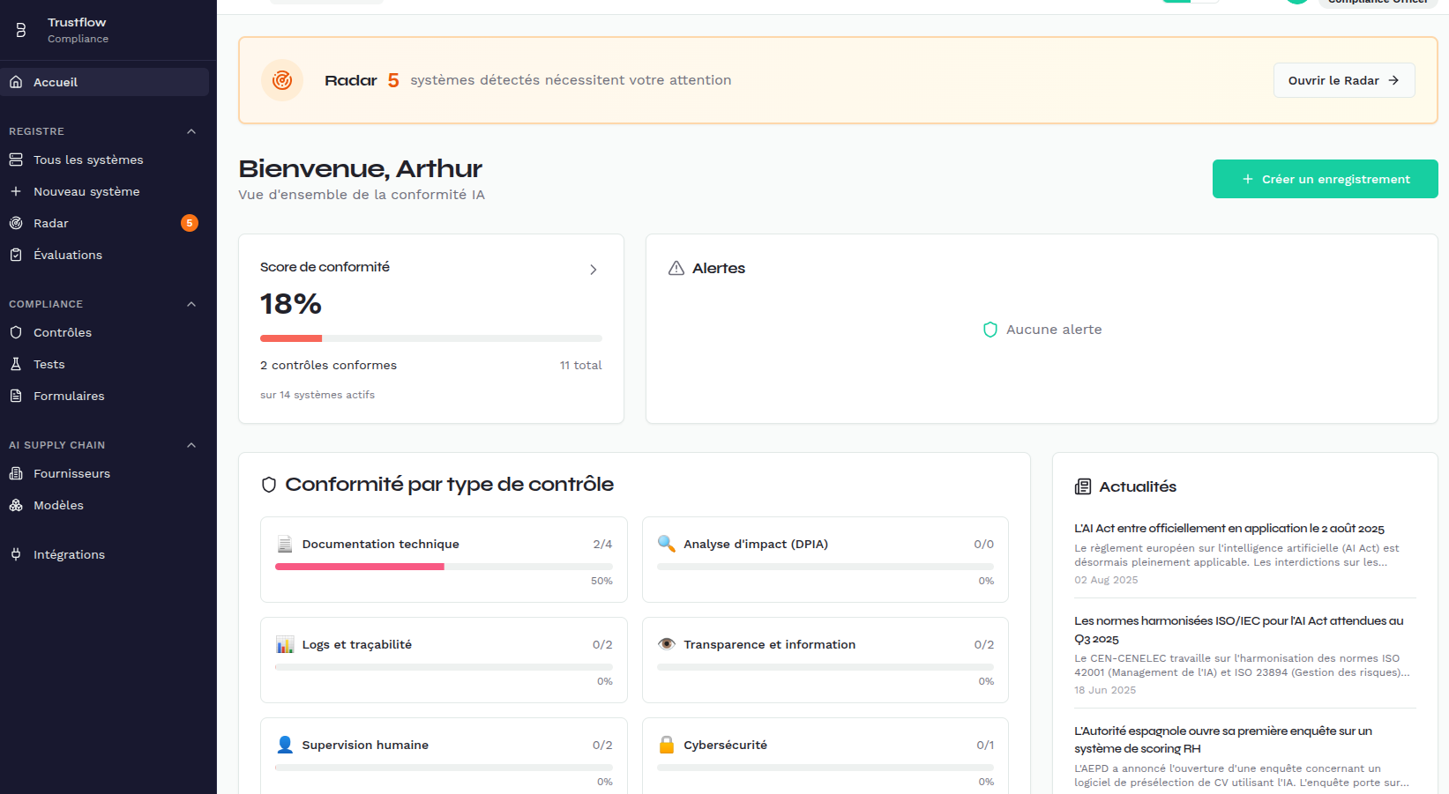Collapse the REGISTRE section

(191, 131)
